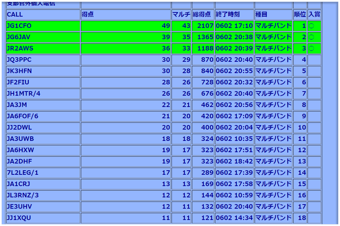Click the 入賞 column header
Viewport: 340px width, 226px height.
pos(314,15)
